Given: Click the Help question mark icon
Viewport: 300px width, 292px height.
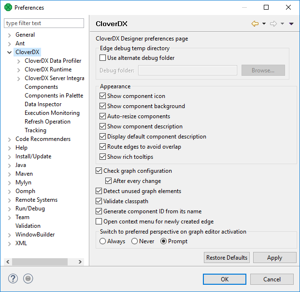Looking at the screenshot, I should (13, 278).
